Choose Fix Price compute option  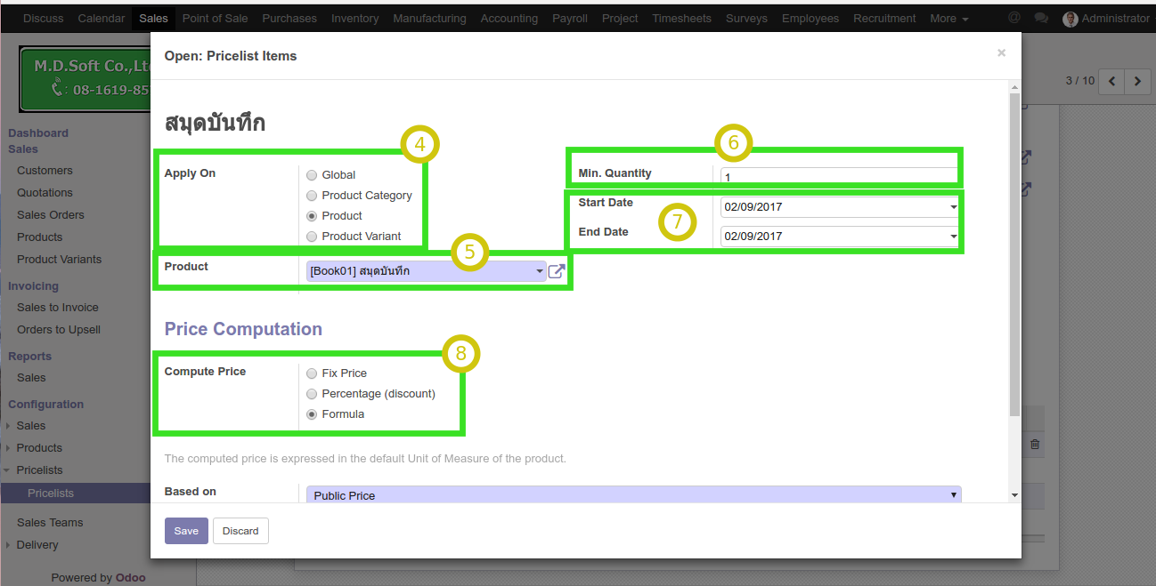(312, 373)
